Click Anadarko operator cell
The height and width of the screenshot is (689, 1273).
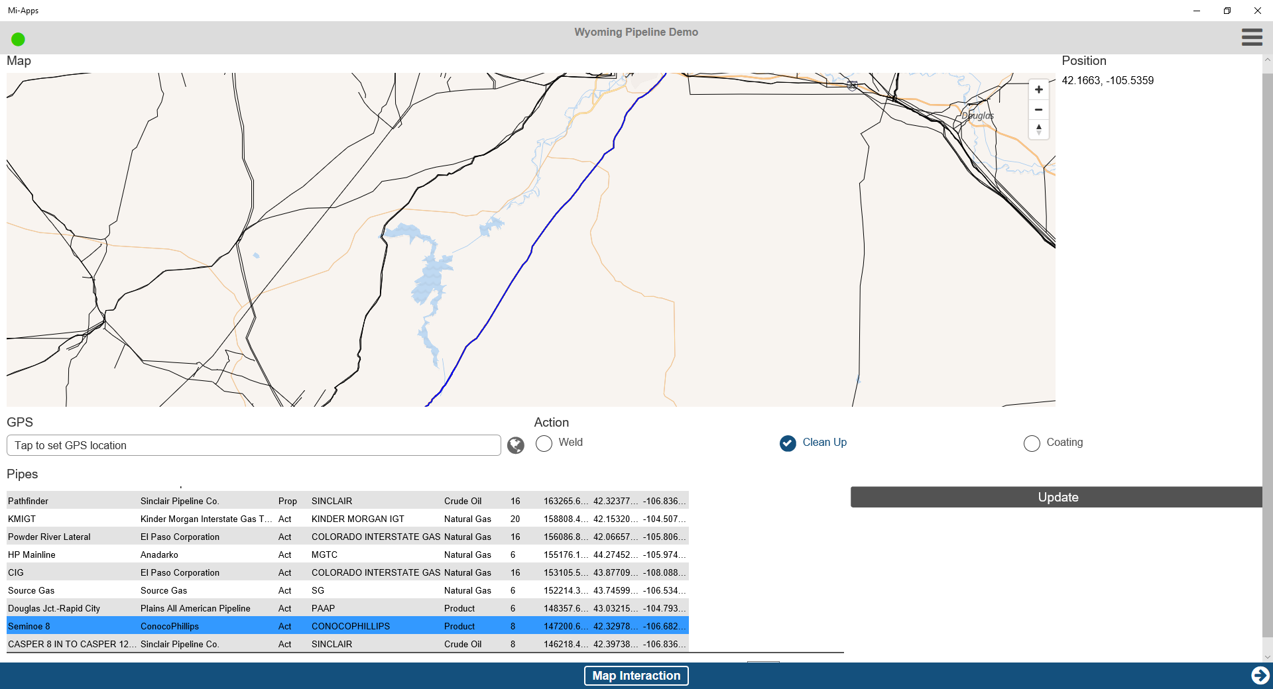click(159, 555)
